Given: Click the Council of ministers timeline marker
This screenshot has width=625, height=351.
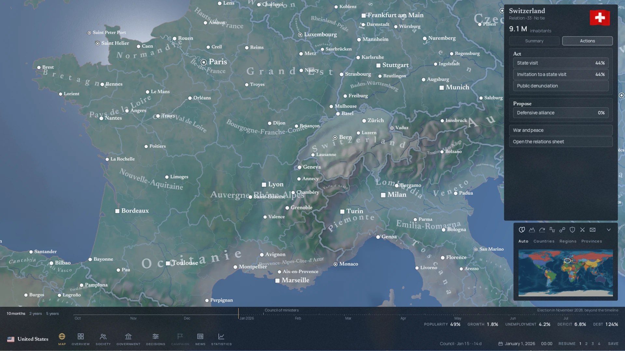Looking at the screenshot, I should 281,310.
